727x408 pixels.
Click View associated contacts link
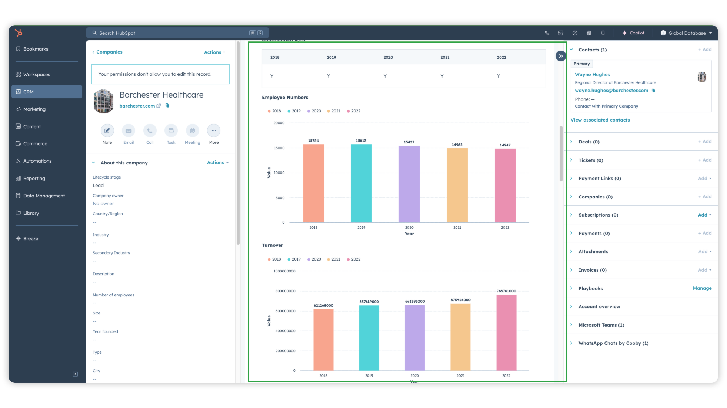click(600, 120)
